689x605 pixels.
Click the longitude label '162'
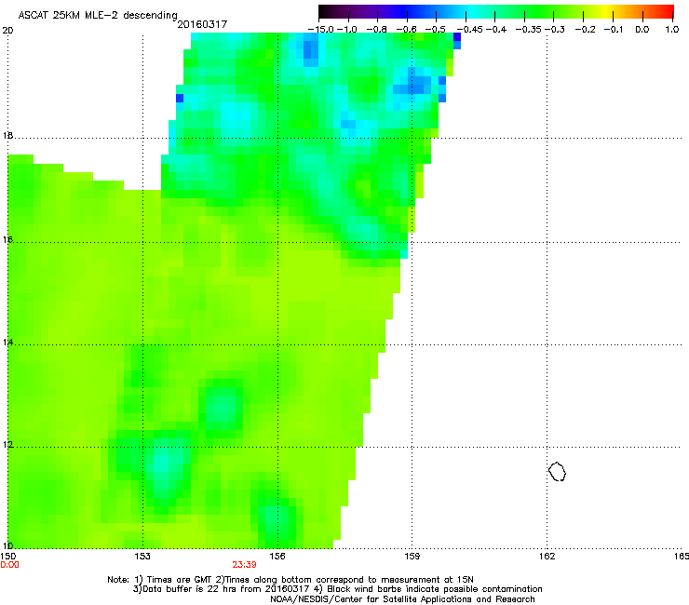point(547,557)
